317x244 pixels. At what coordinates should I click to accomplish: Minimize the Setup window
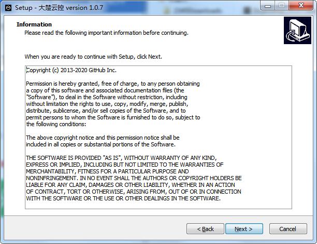[268, 6]
